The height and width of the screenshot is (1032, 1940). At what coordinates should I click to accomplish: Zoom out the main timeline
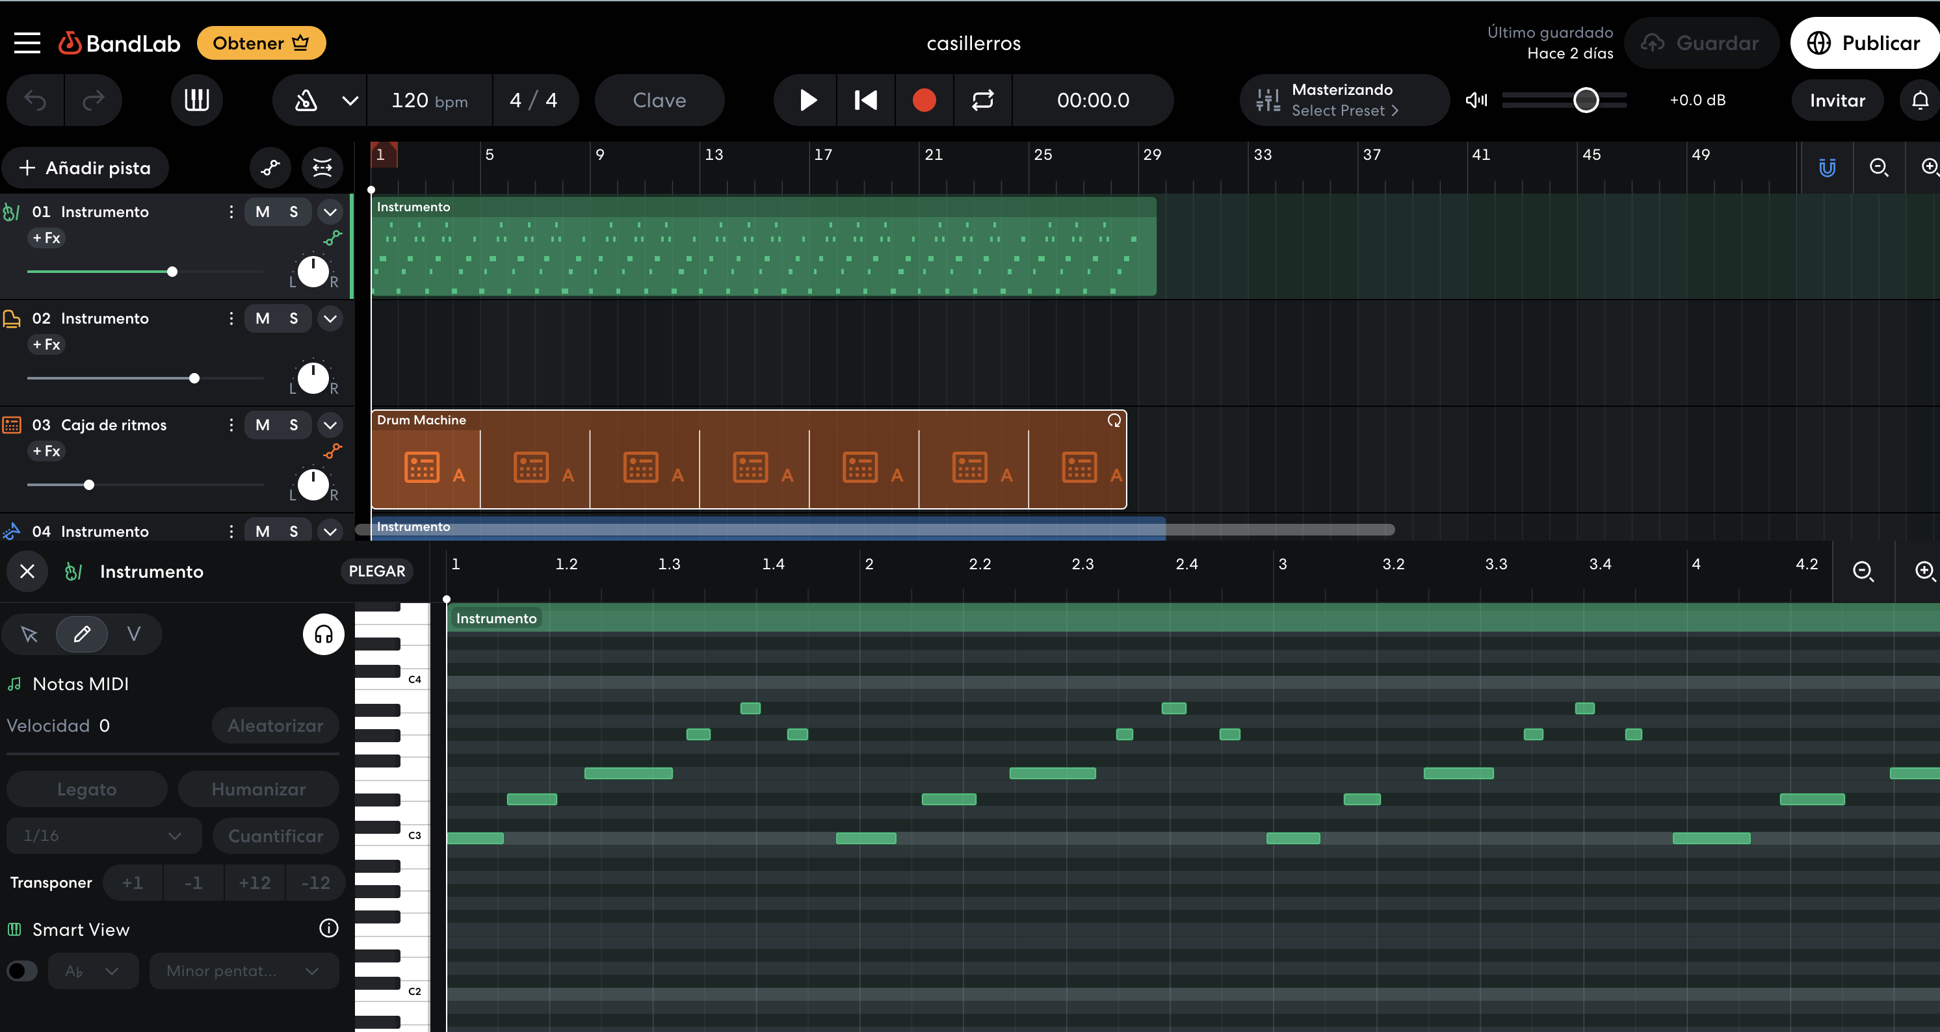(x=1878, y=167)
